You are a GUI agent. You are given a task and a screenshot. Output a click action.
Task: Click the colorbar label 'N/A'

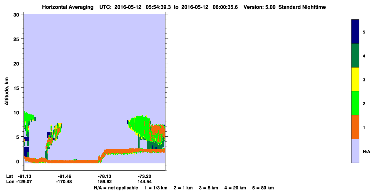click(x=366, y=151)
